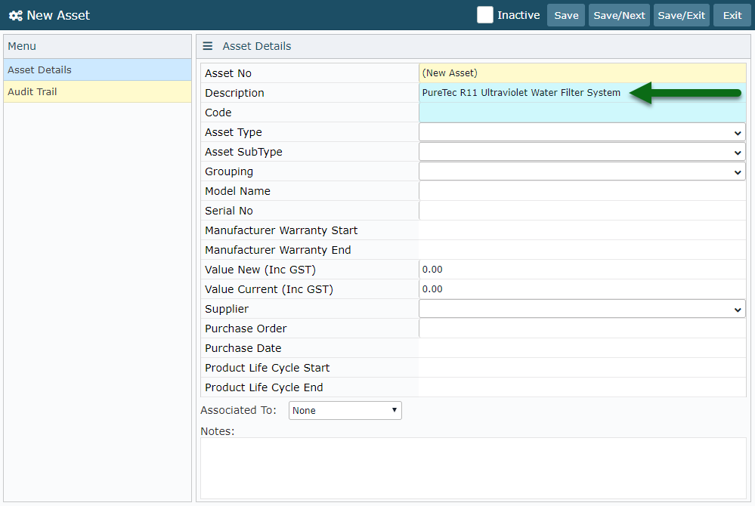Click the New Asset gears icon
This screenshot has width=755, height=506.
pyautogui.click(x=15, y=15)
